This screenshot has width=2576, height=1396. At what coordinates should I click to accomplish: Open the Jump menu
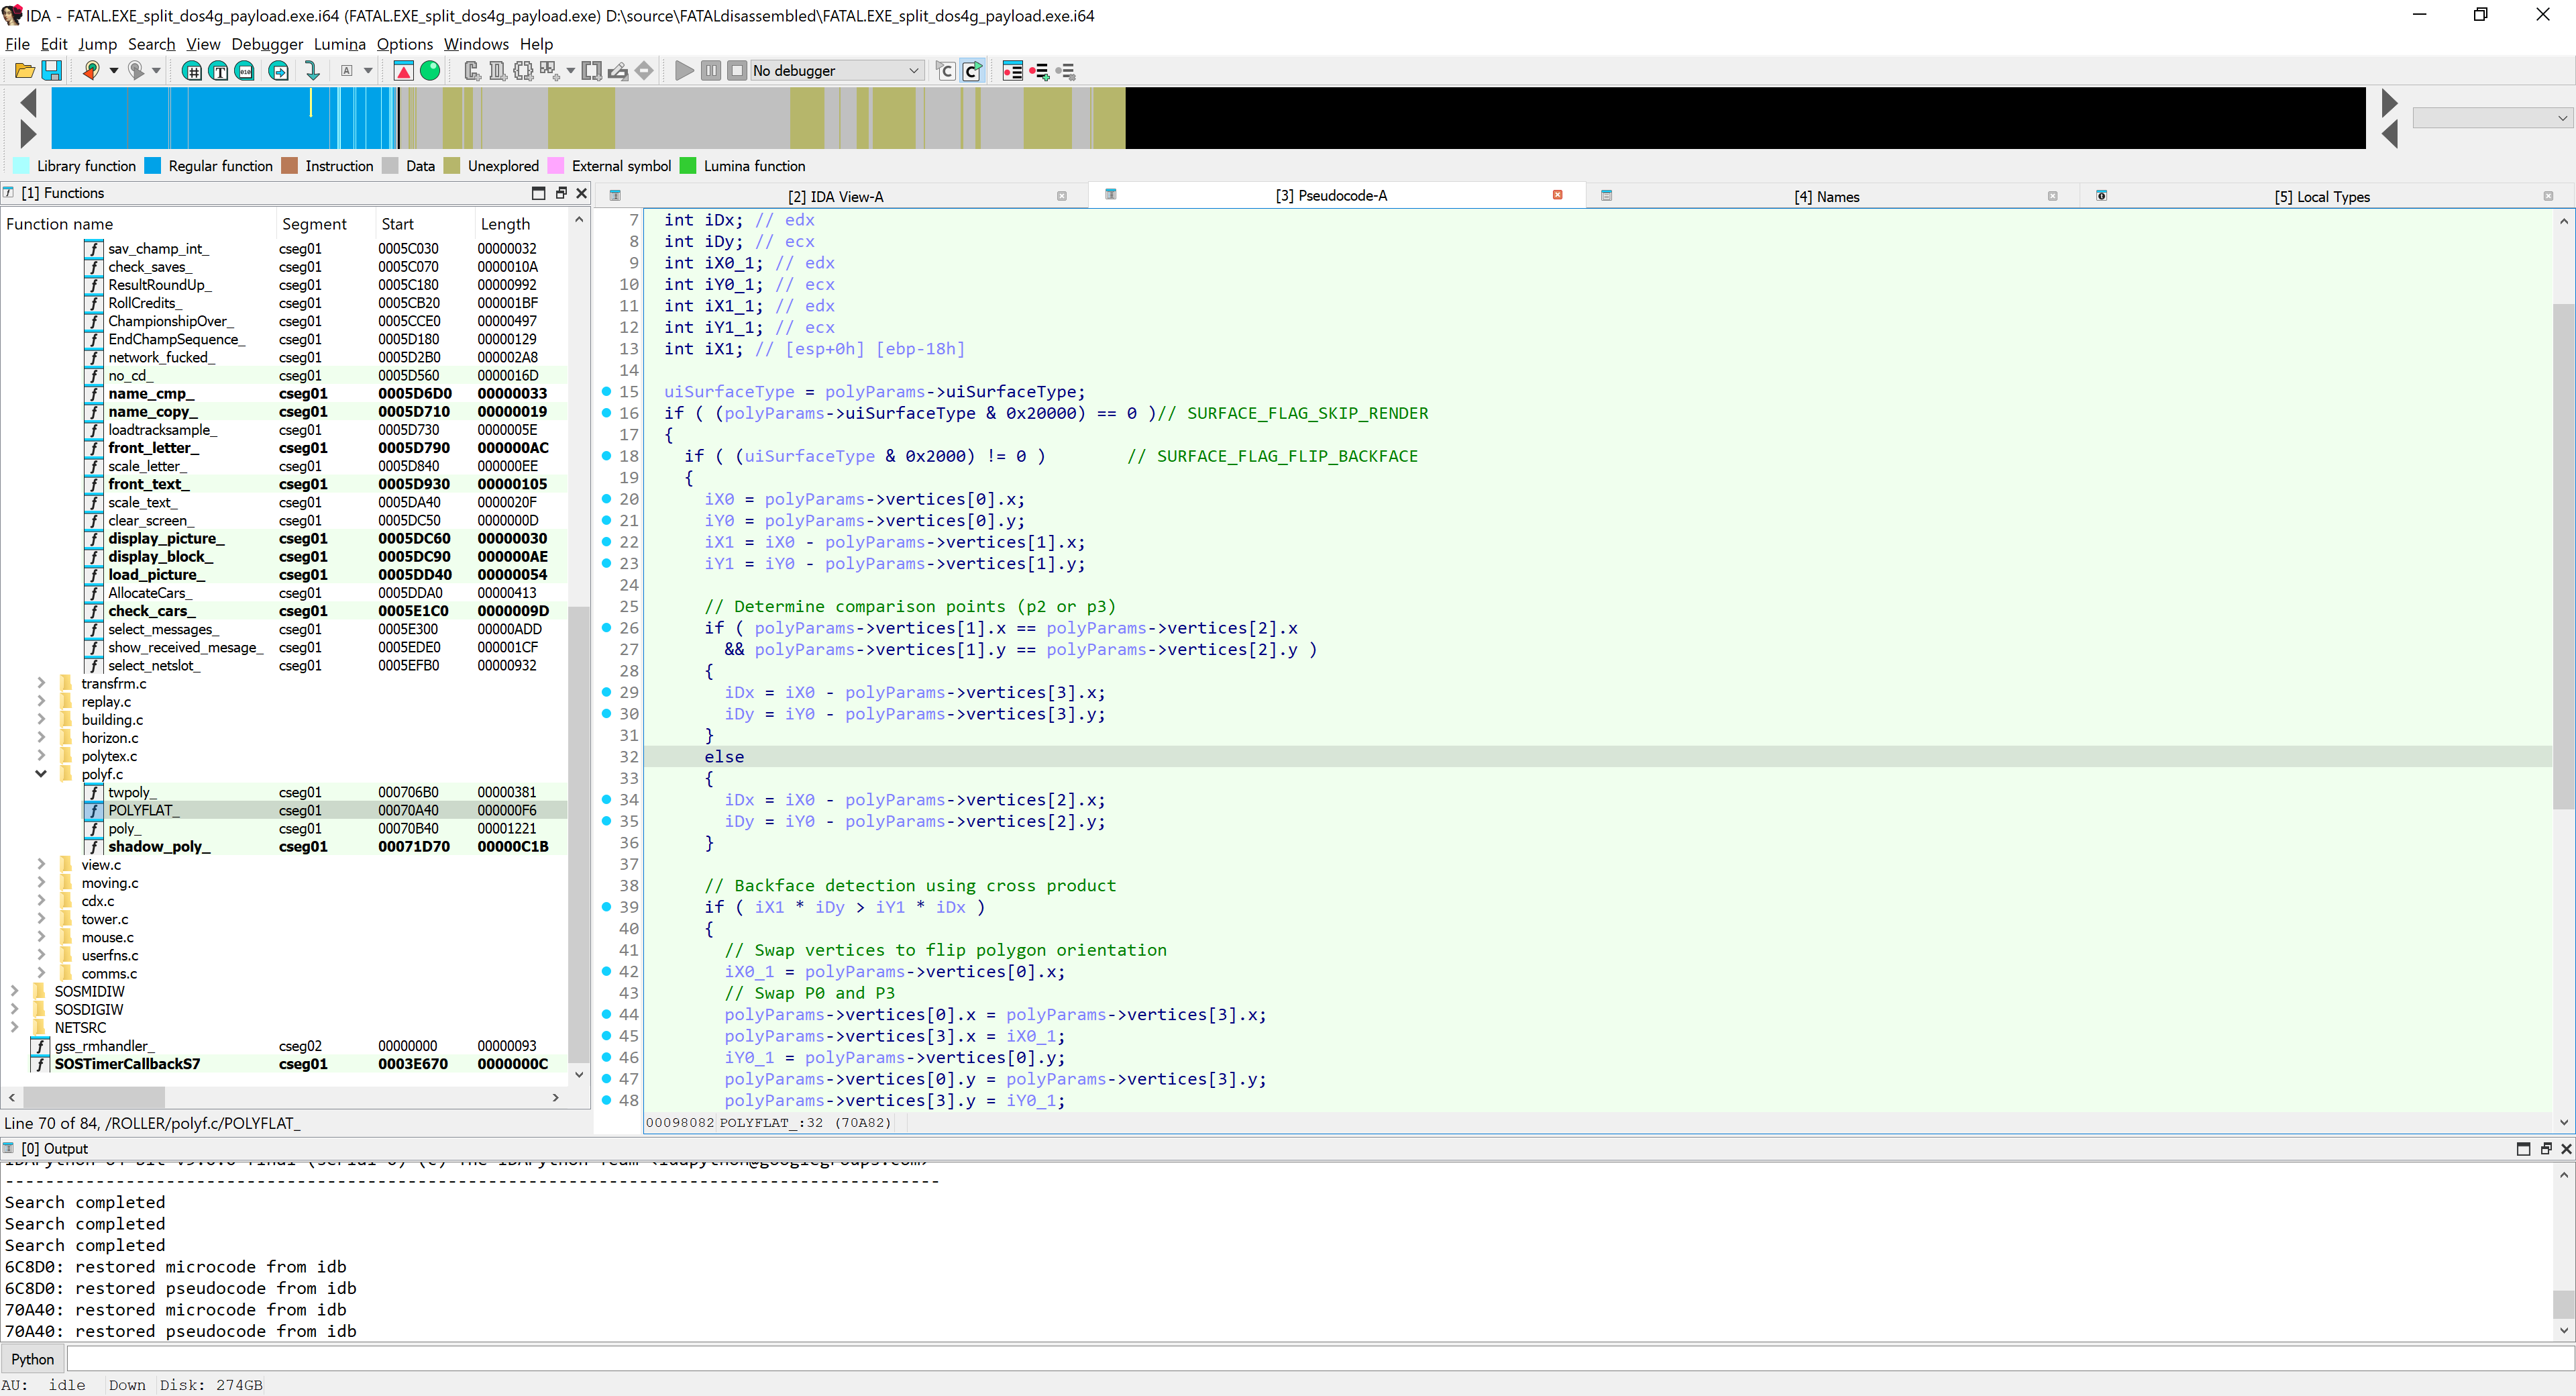97,44
